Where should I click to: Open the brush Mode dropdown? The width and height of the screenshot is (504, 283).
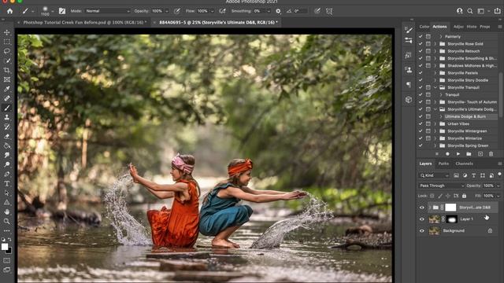[x=107, y=11]
